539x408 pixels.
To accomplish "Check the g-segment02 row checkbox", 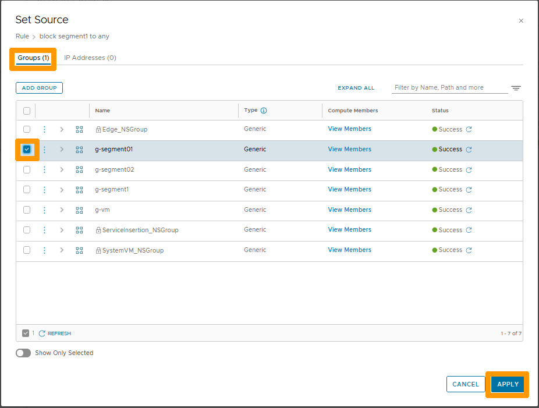I will [x=27, y=170].
